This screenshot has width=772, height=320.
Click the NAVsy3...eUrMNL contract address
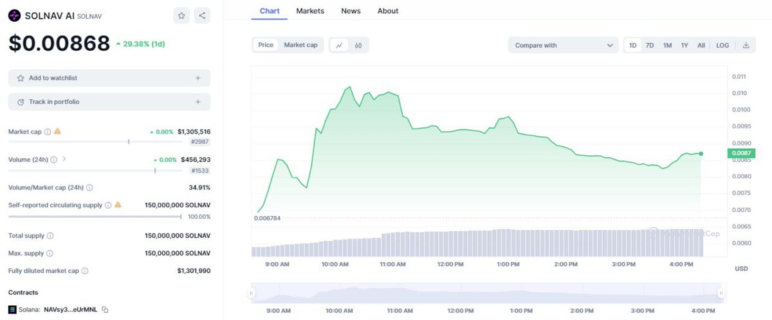pyautogui.click(x=70, y=310)
